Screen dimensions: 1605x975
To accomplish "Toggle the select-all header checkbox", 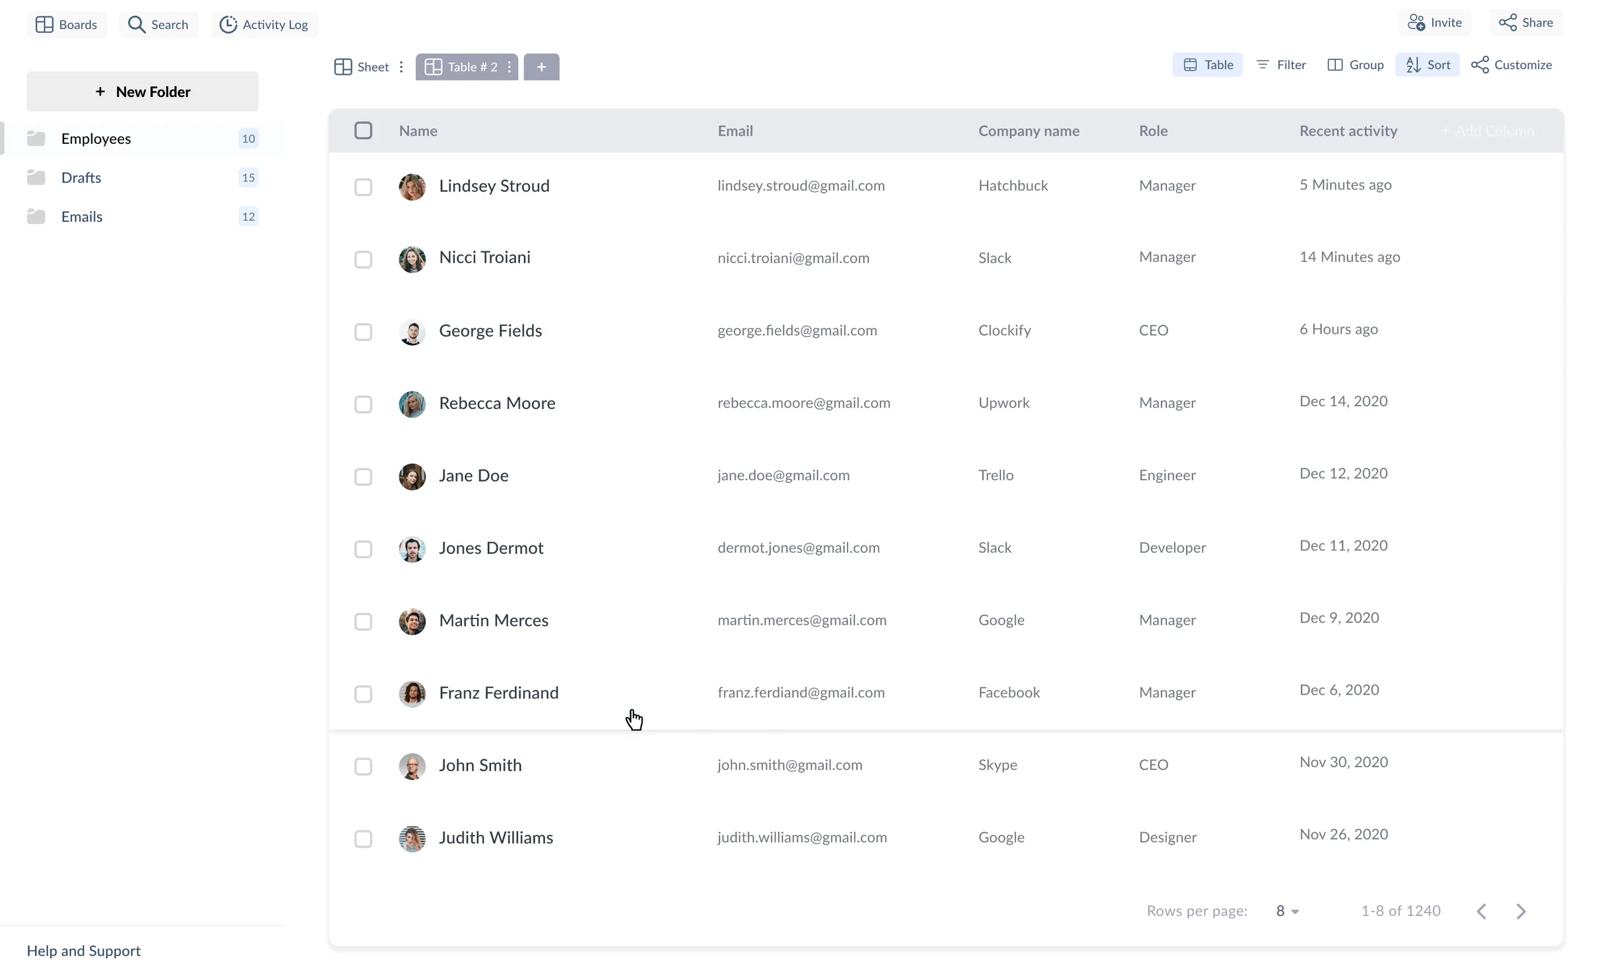I will [363, 131].
